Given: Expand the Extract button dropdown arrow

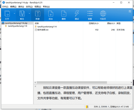Looking at the screenshot, I should (29, 13).
